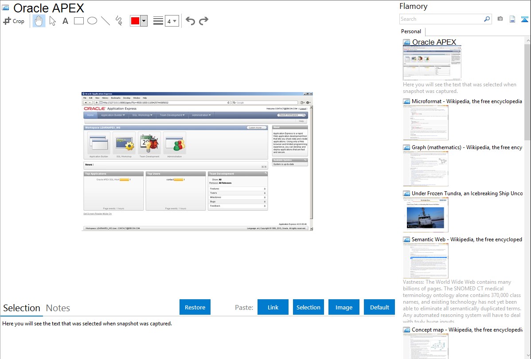Click icon next to Under Frozen Tundra entry
531x359 pixels.
click(406, 193)
